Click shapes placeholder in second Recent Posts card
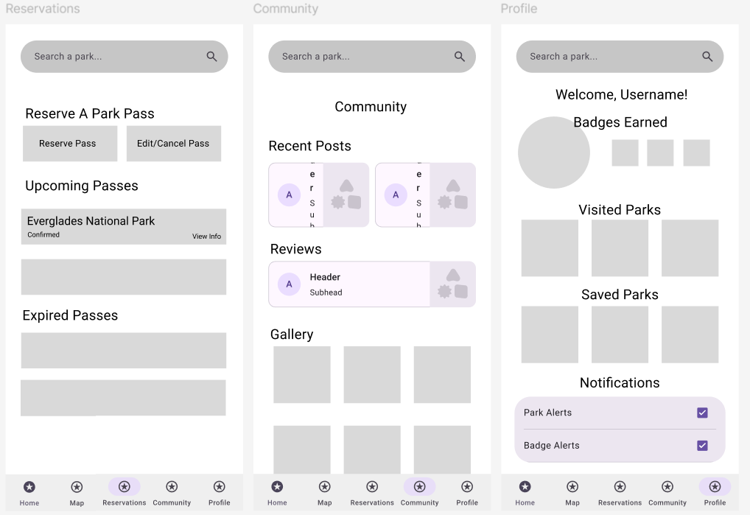 [452, 195]
